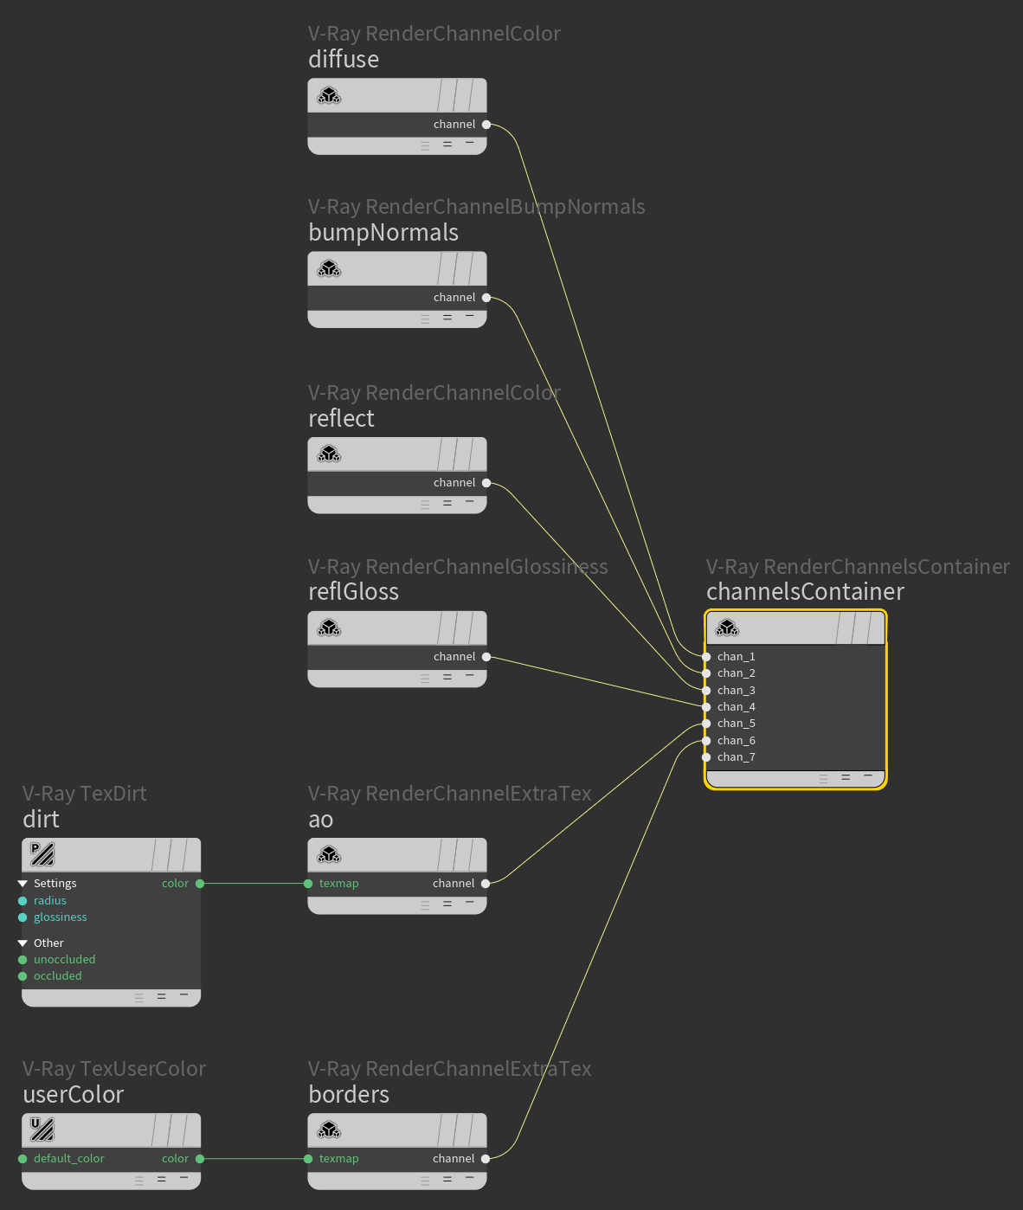Click the reflGloss node's V-Ray icon
The width and height of the screenshot is (1023, 1210).
(x=329, y=628)
